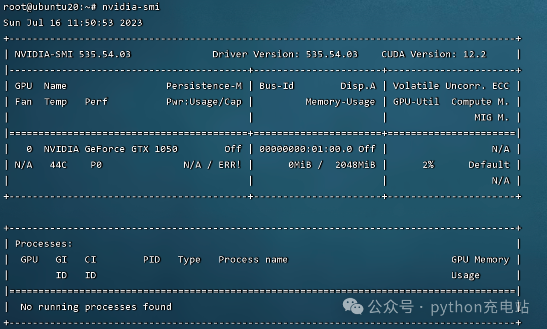Click the "Off" value right after the bus address
547x329 pixels.
[x=367, y=149]
